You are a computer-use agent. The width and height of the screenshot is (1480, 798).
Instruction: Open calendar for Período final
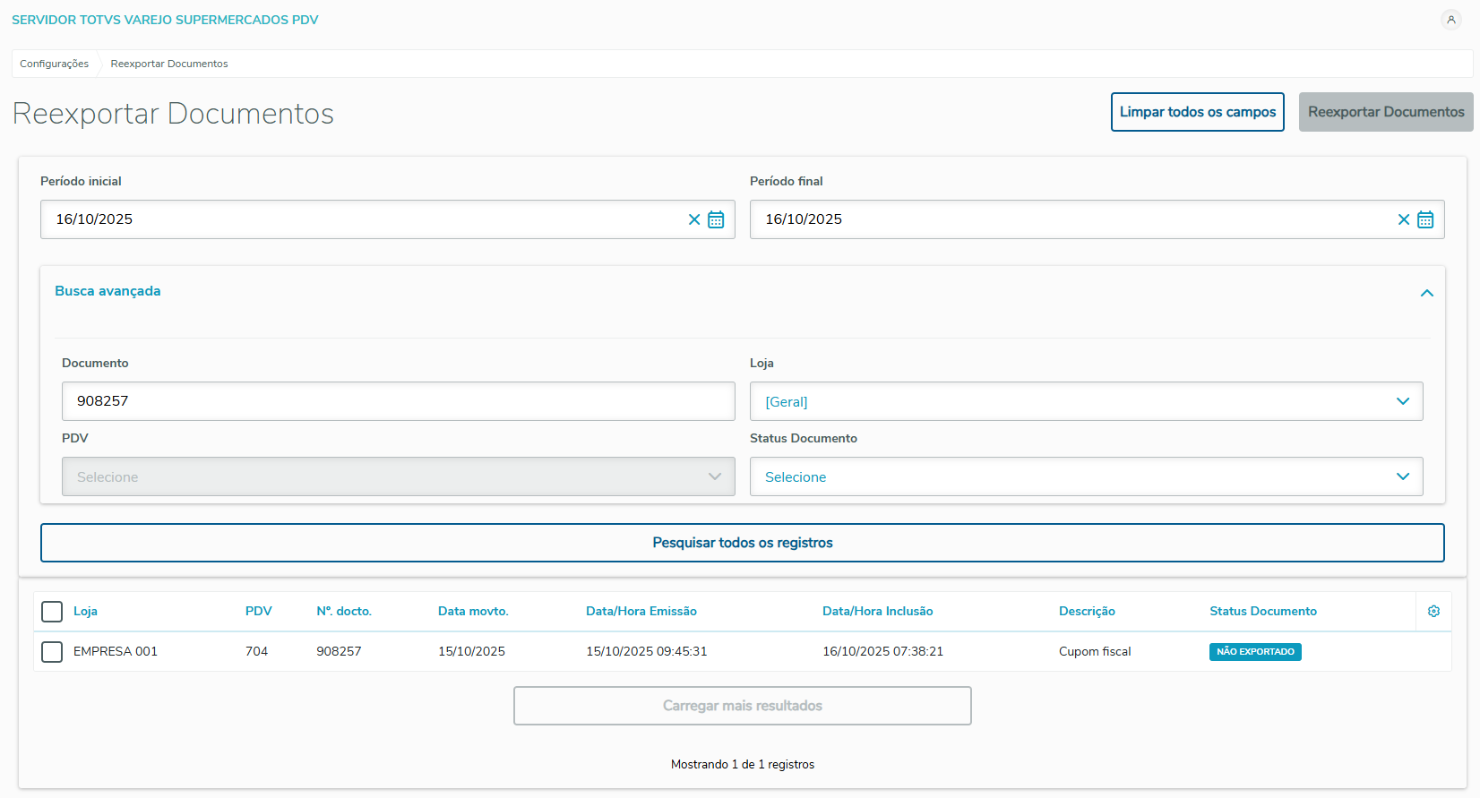1425,219
